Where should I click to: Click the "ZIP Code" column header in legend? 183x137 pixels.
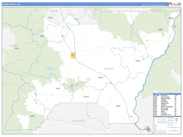(156, 95)
